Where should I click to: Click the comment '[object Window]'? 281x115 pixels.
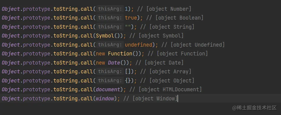pos(155,98)
